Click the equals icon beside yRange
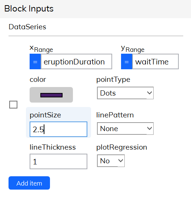191x197 pixels. [x=127, y=61]
